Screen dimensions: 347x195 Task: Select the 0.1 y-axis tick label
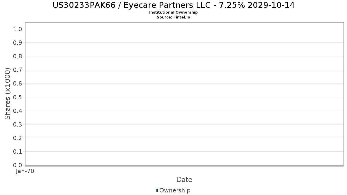click(18, 151)
